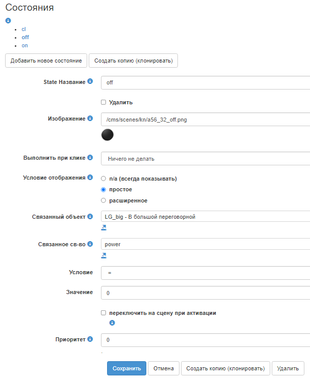Open linked property icon below Связанное св-во

(x=104, y=255)
